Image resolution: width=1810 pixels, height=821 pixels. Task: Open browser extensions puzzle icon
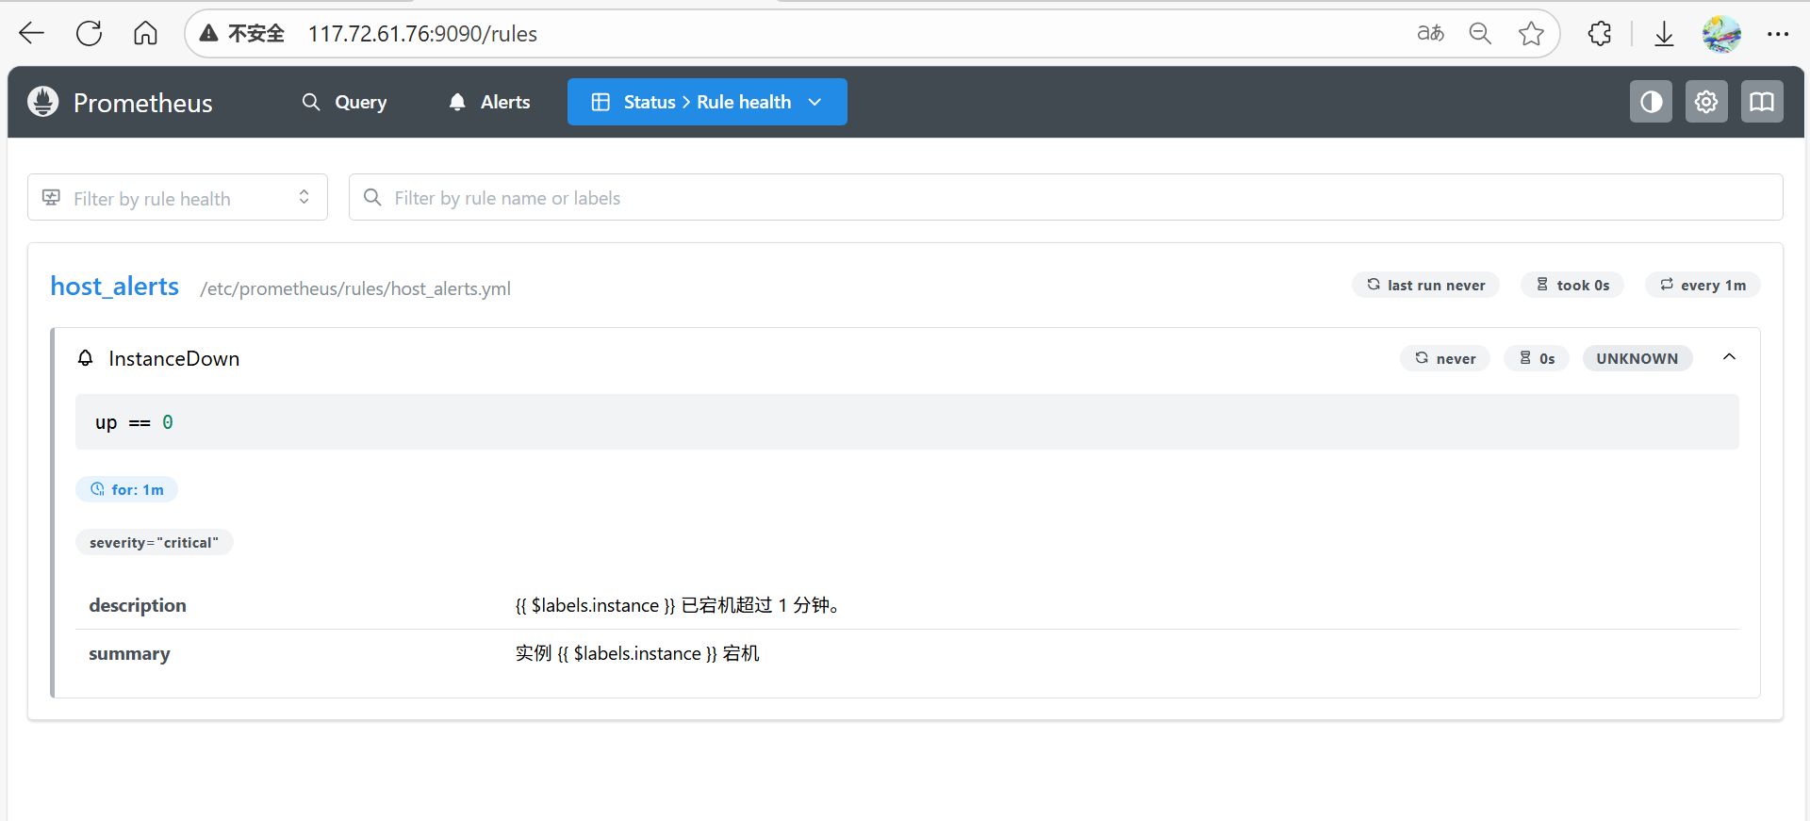pyautogui.click(x=1600, y=34)
